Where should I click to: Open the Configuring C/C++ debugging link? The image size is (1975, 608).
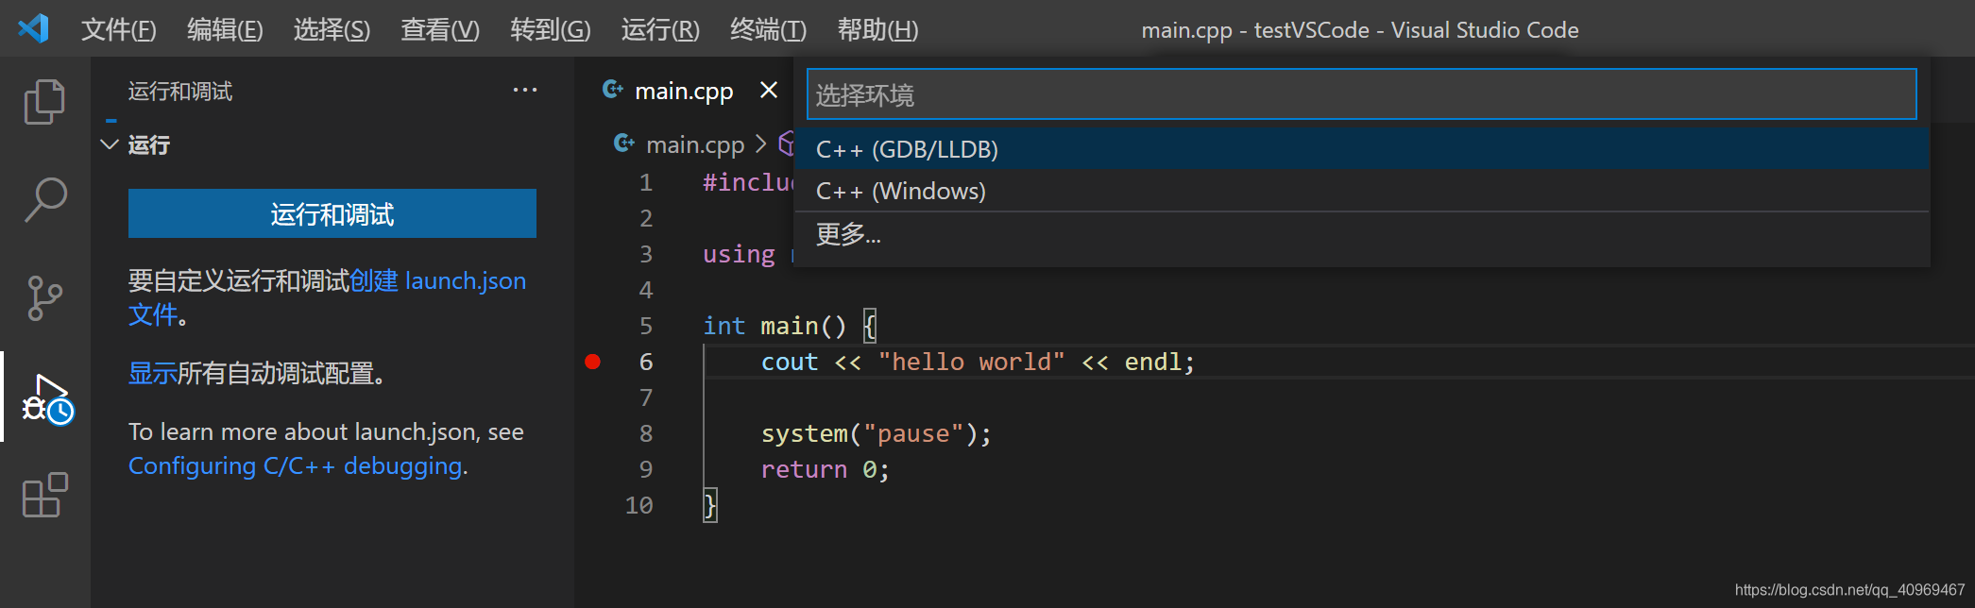296,465
